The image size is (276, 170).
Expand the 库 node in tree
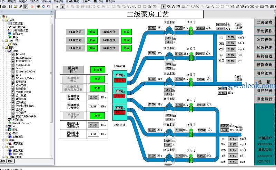pyautogui.click(x=7, y=126)
